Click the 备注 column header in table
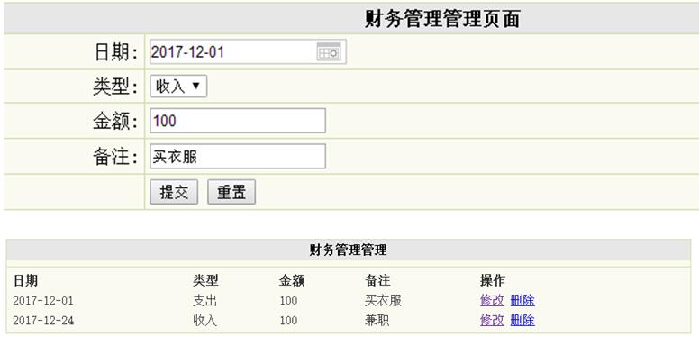The height and width of the screenshot is (337, 699). (x=377, y=280)
